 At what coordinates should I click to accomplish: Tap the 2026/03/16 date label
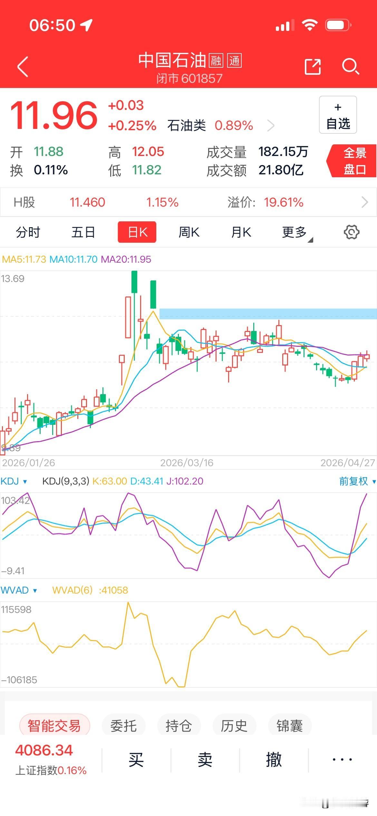pyautogui.click(x=187, y=463)
